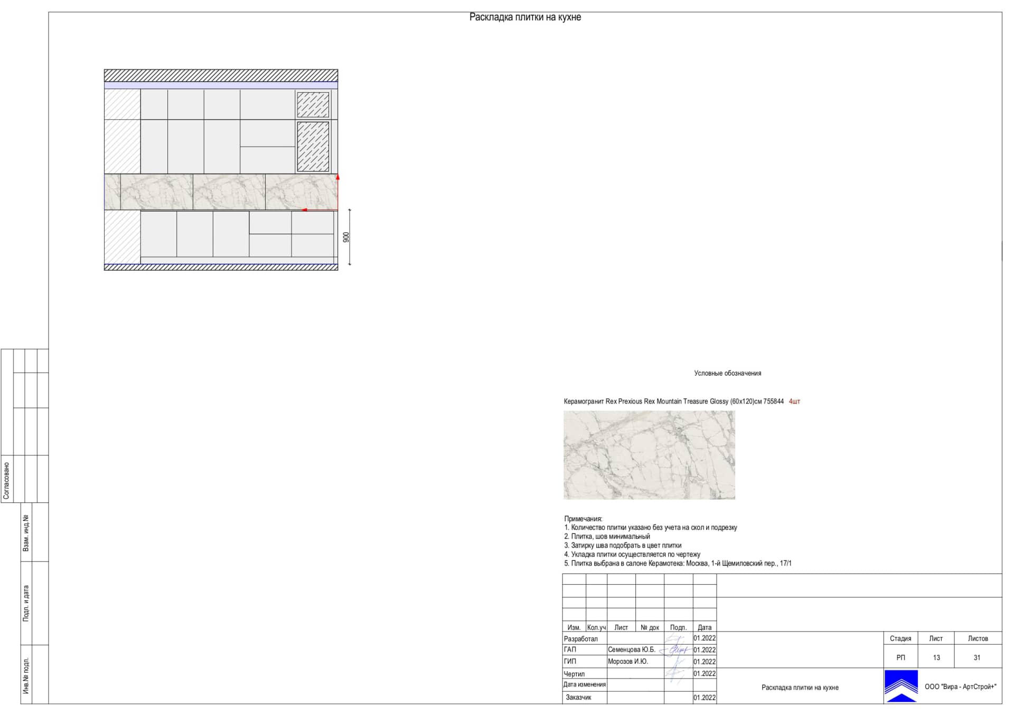Viewport: 1014px width, 716px height.
Task: Click note 4 about laying per drawing
Action: 632,555
